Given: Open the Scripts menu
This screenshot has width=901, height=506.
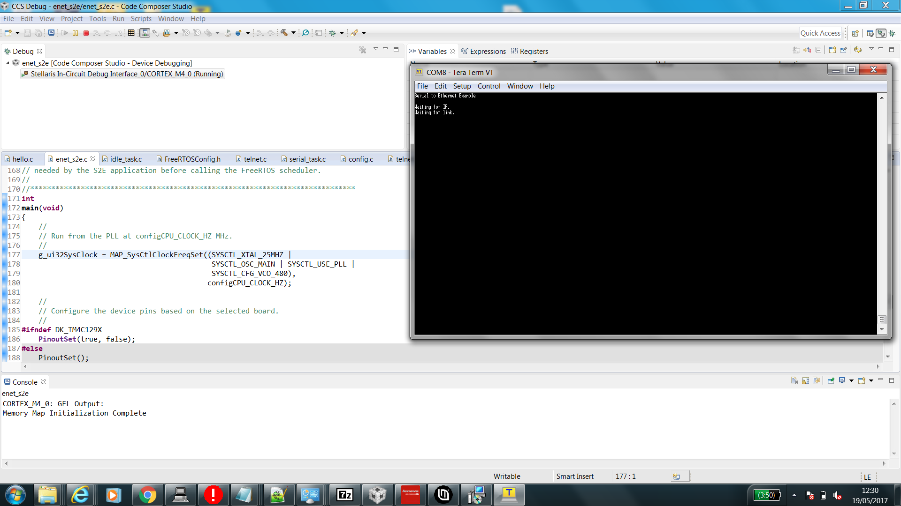Looking at the screenshot, I should pyautogui.click(x=141, y=19).
